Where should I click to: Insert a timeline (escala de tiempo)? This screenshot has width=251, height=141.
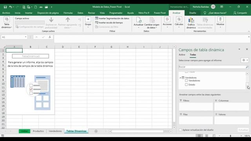point(109,23)
